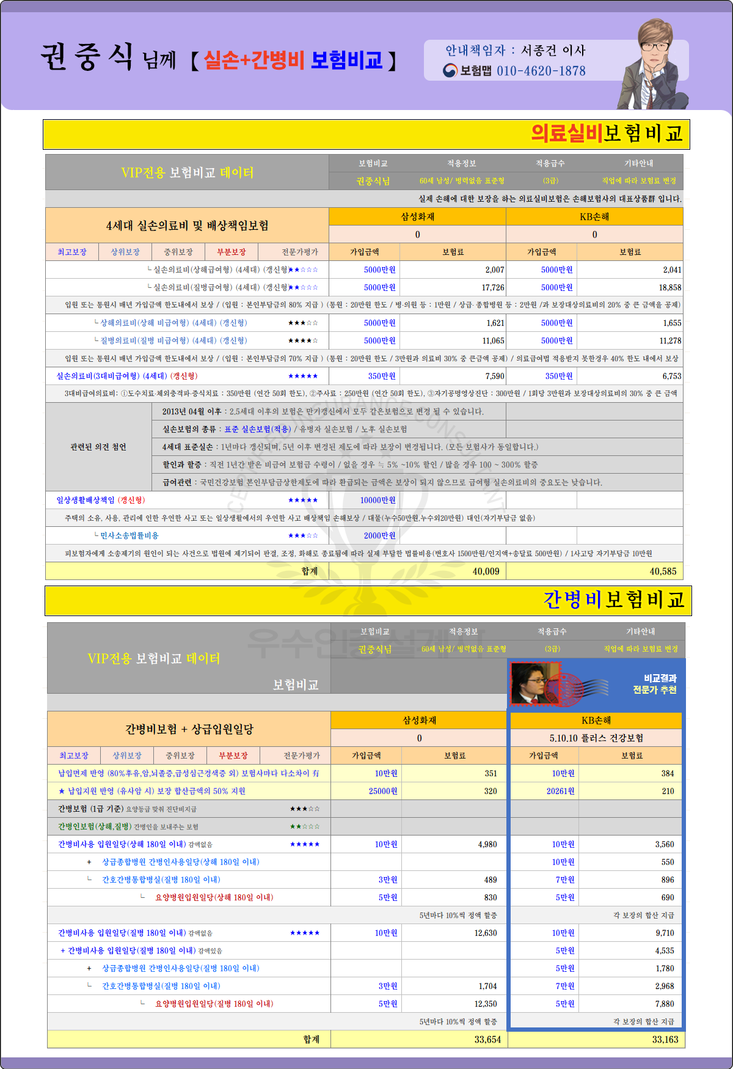Click the 관련된 의견 첨언 cell
Screen dimensions: 733x1069
pyautogui.click(x=98, y=447)
